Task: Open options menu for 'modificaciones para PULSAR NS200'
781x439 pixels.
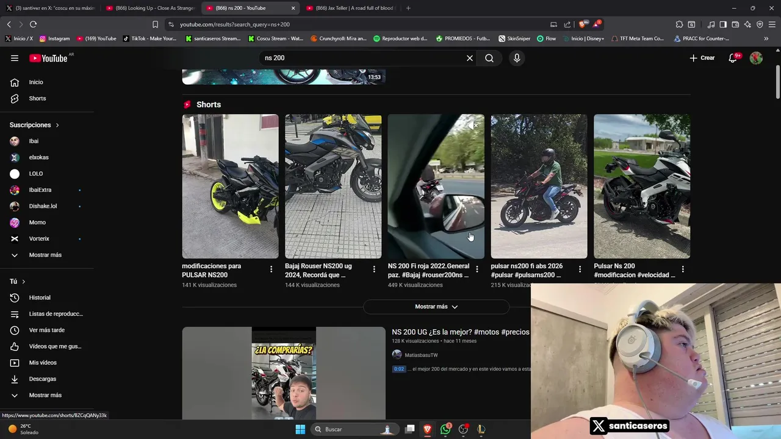Action: coord(272,269)
